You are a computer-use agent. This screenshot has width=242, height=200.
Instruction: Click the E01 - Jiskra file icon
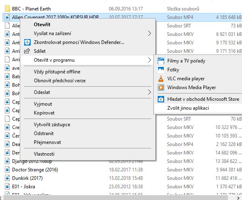click(7, 187)
